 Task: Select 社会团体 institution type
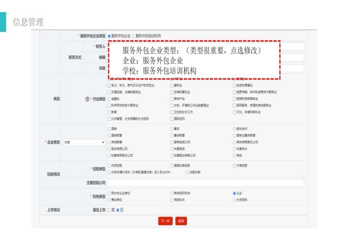tap(234, 199)
